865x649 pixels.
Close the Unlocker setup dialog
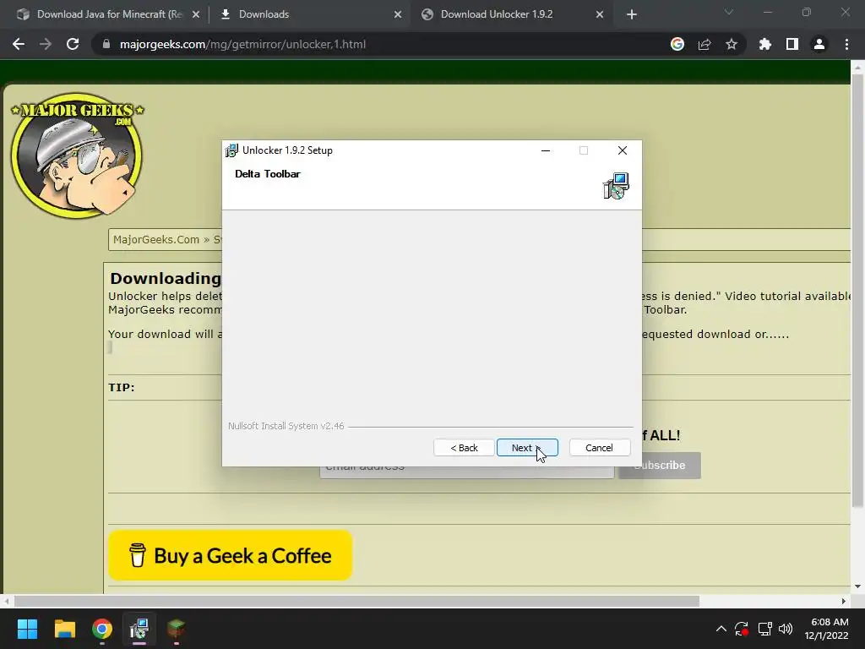[x=623, y=150]
